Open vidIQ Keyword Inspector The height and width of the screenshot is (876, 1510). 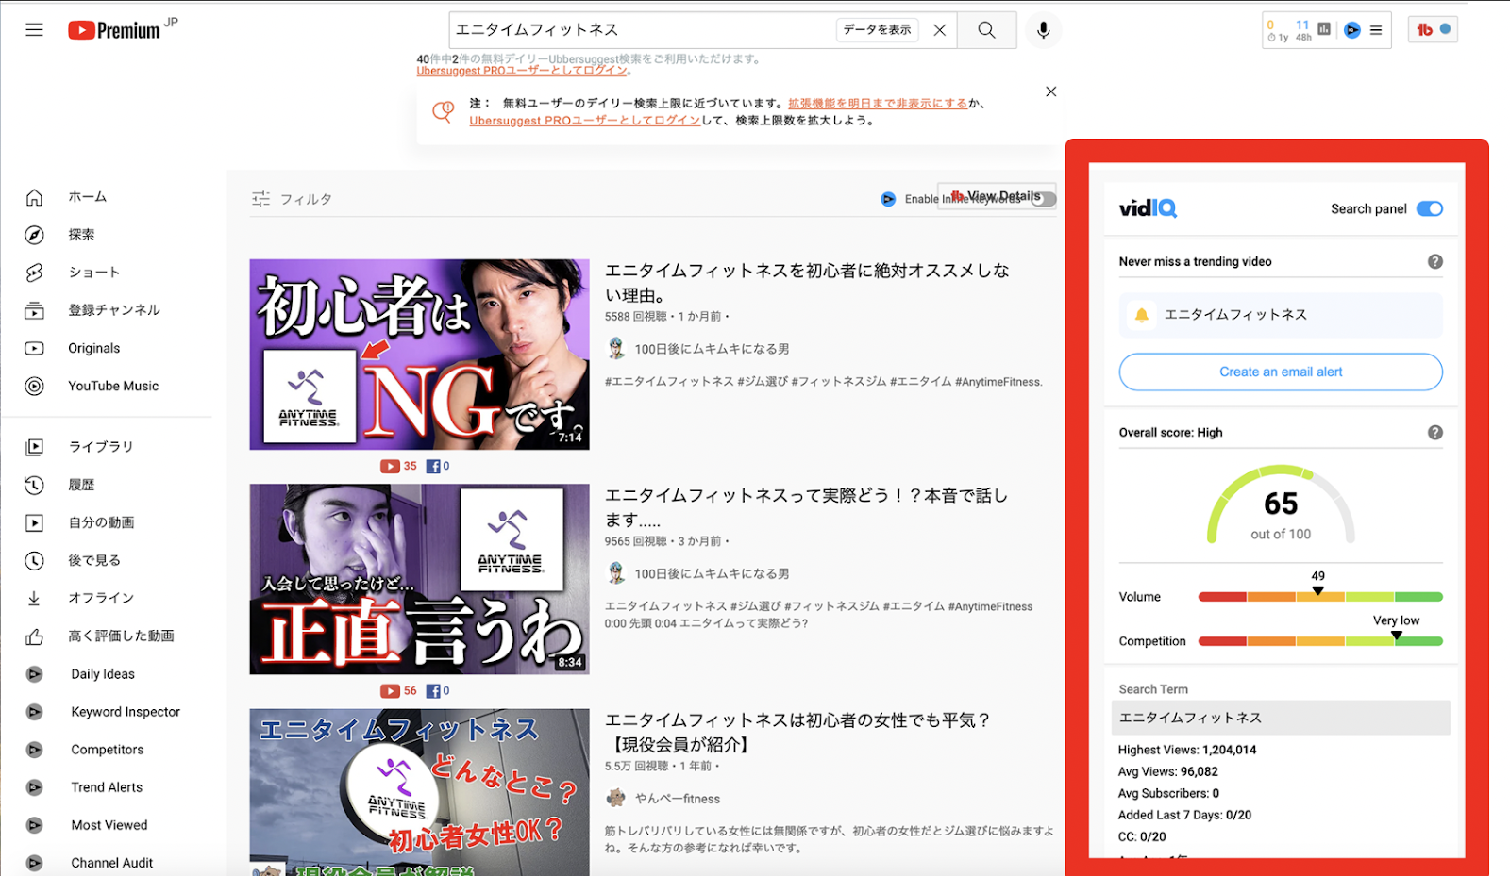[x=126, y=712]
